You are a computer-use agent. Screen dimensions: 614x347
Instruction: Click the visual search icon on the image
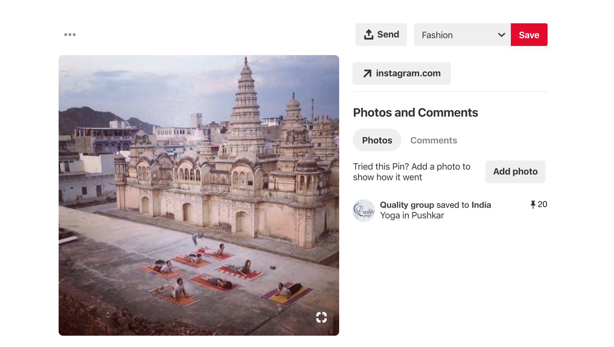coord(321,317)
